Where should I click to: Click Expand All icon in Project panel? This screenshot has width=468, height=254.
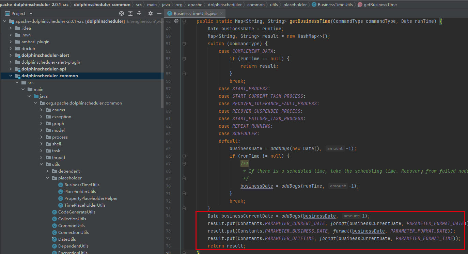[130, 13]
